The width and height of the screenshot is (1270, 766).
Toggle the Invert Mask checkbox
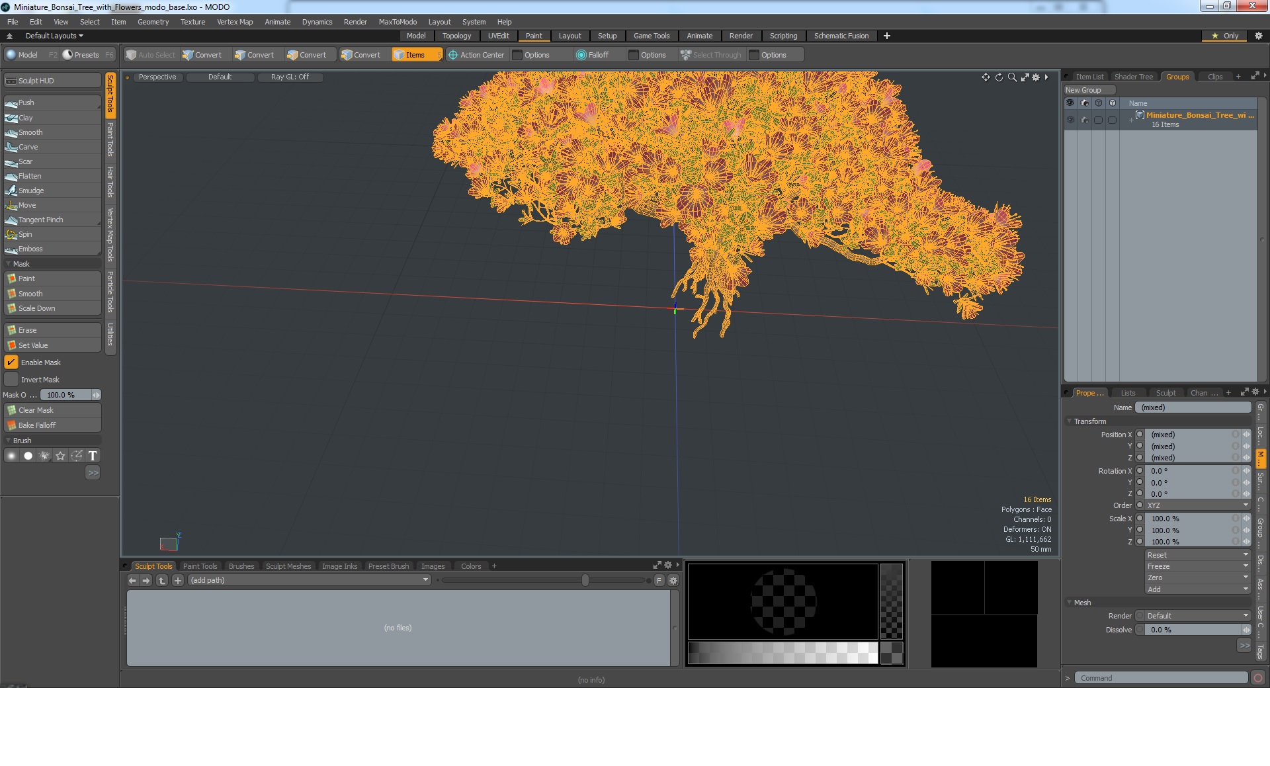tap(11, 380)
